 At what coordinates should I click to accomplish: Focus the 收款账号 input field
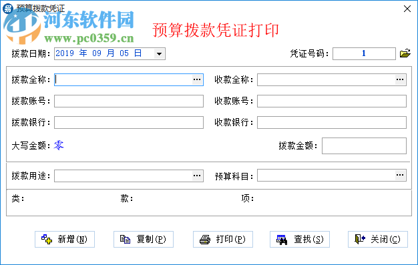pyautogui.click(x=332, y=101)
